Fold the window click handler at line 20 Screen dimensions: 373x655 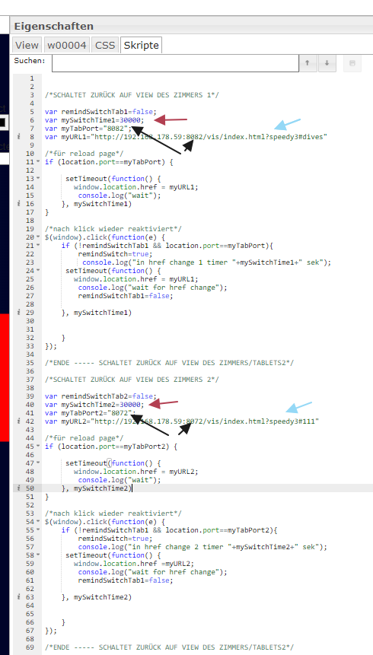pyautogui.click(x=39, y=237)
